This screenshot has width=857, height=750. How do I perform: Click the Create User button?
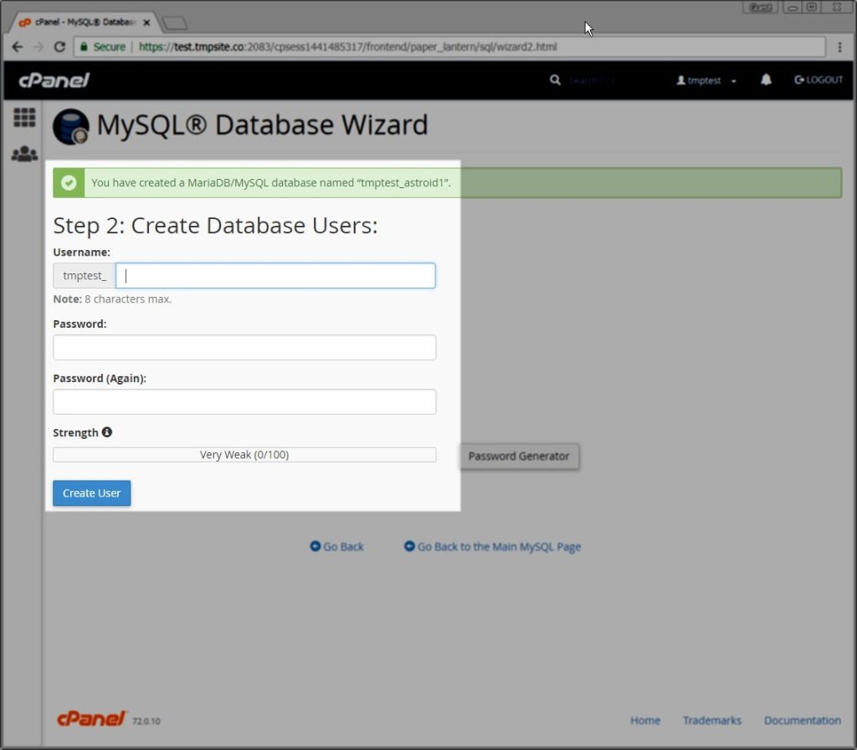point(92,493)
